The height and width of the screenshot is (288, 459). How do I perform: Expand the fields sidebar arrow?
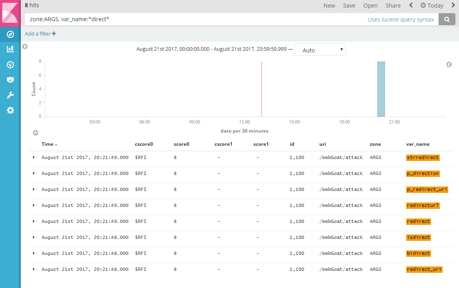(x=25, y=46)
